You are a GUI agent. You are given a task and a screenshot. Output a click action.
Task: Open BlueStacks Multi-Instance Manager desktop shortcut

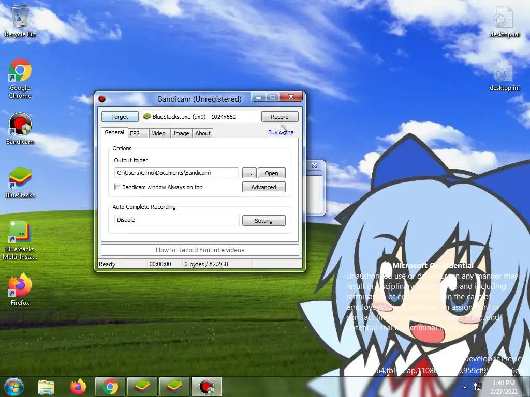(20, 240)
